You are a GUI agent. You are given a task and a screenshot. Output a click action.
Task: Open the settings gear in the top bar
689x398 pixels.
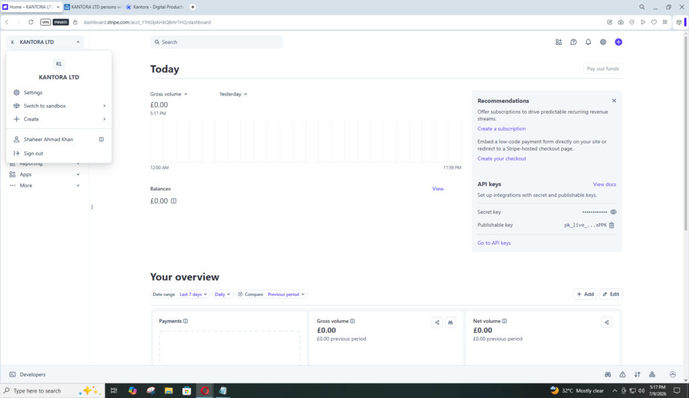603,42
